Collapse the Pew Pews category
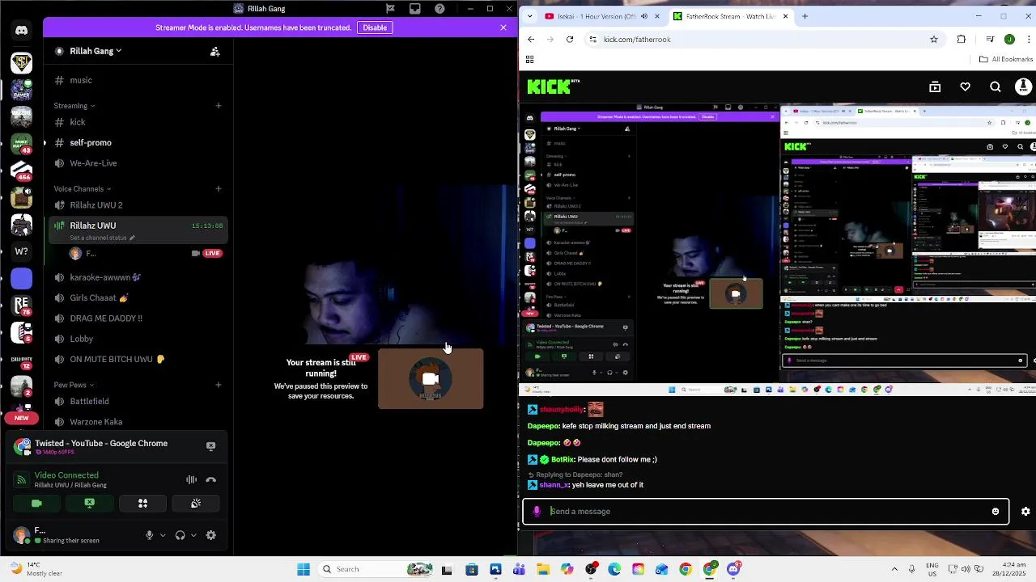1036x582 pixels. (74, 385)
